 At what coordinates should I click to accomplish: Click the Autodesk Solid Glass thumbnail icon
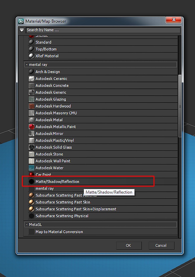[x=32, y=147]
